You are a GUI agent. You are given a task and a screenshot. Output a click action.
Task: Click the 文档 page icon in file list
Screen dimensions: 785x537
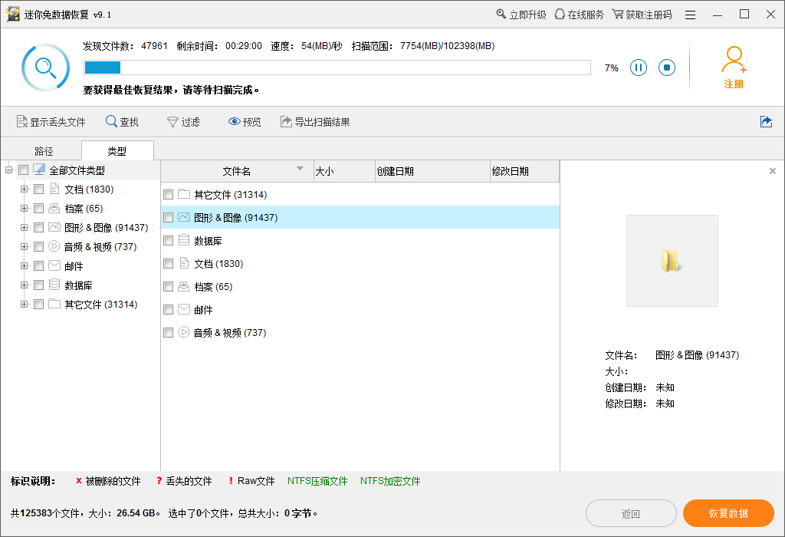184,263
